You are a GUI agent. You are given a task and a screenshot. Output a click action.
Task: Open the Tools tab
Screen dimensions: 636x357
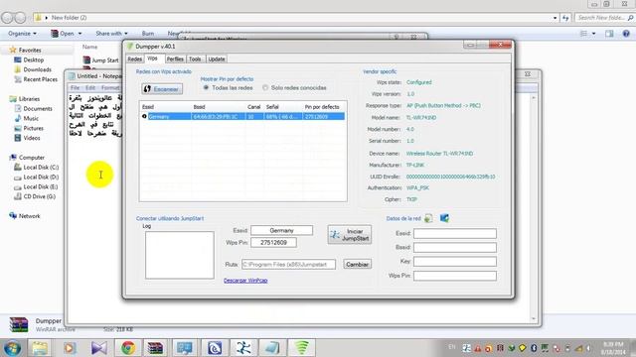[x=195, y=59]
